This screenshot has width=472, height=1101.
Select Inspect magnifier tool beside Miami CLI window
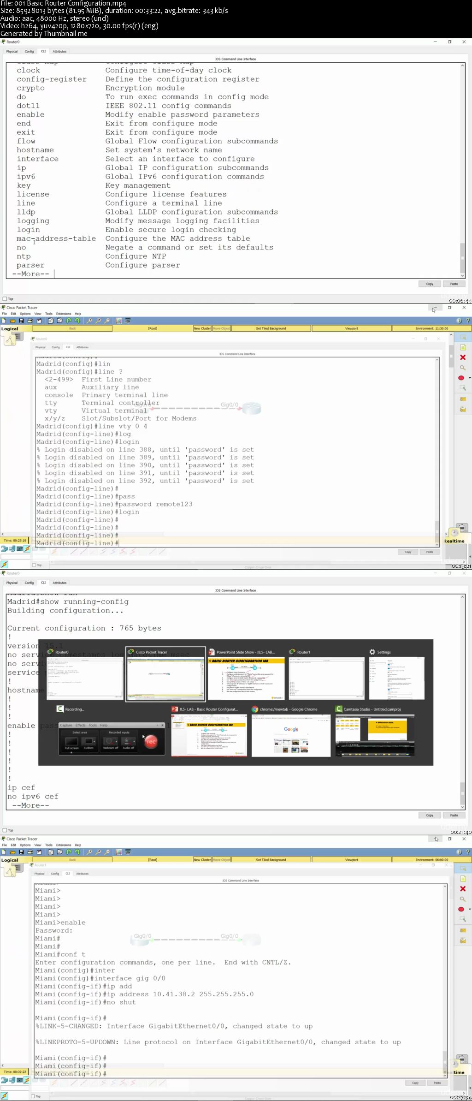(x=463, y=899)
